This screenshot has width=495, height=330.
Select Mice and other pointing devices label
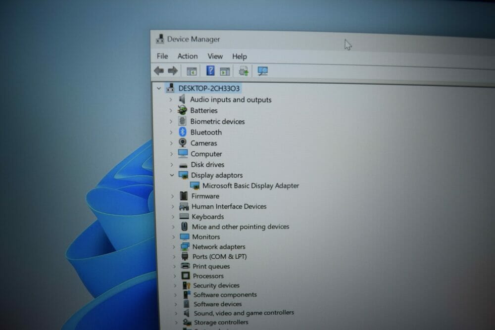[241, 227]
